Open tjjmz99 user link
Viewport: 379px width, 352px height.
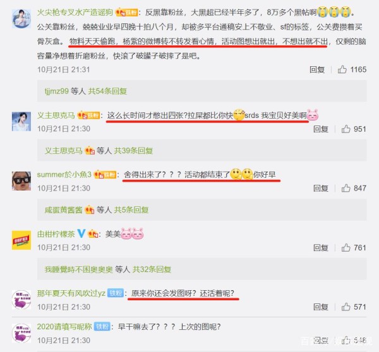click(57, 91)
